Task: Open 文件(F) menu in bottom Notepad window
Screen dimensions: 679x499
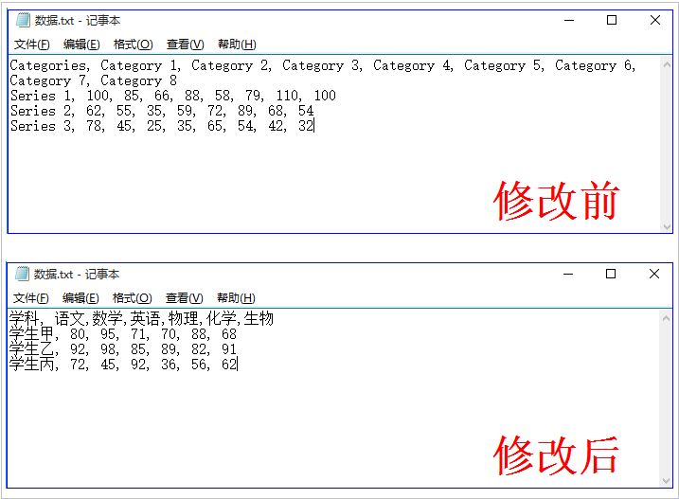Action: point(30,298)
